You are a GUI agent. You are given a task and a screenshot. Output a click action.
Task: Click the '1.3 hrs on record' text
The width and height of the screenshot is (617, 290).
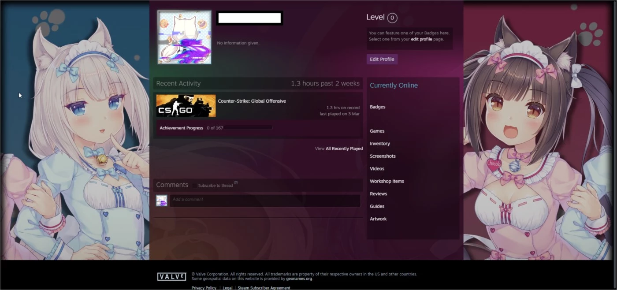tap(343, 108)
